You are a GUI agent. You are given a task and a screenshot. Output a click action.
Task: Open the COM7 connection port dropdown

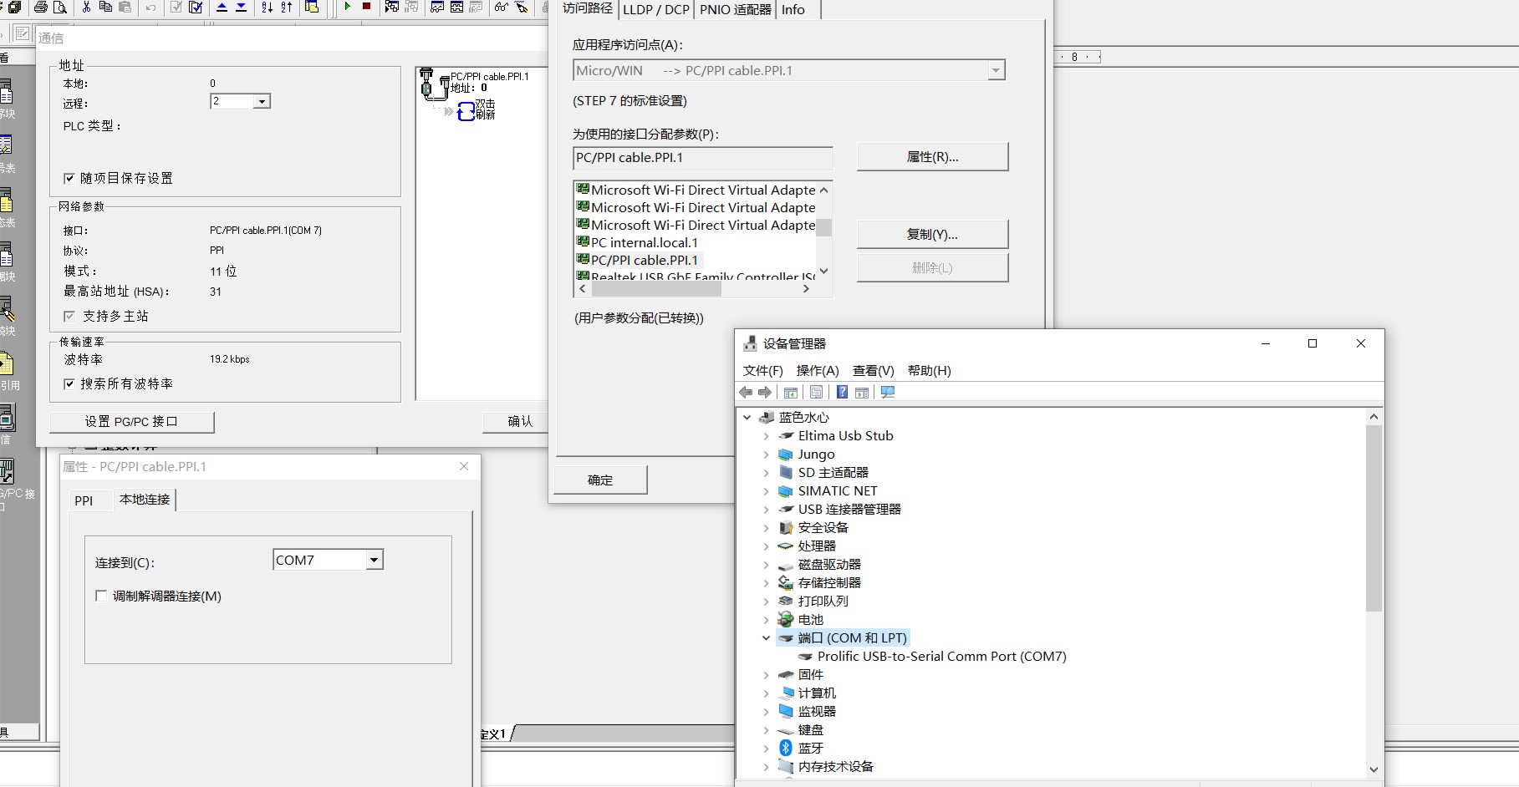(375, 560)
